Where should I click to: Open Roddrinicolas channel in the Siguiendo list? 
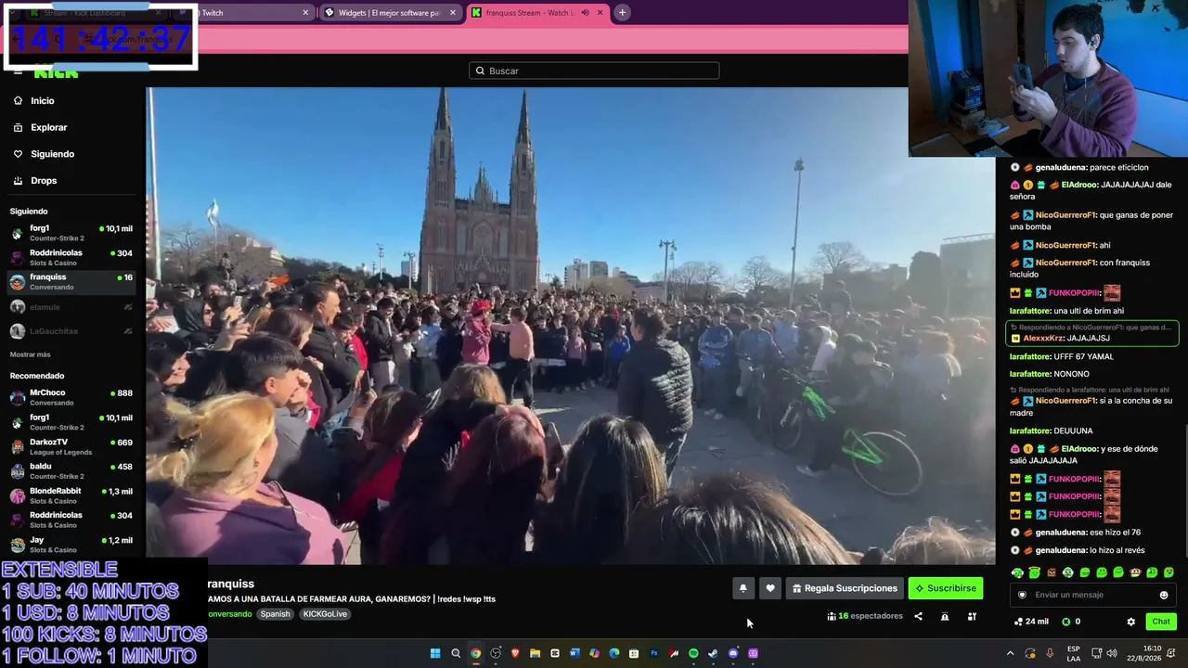pyautogui.click(x=72, y=257)
